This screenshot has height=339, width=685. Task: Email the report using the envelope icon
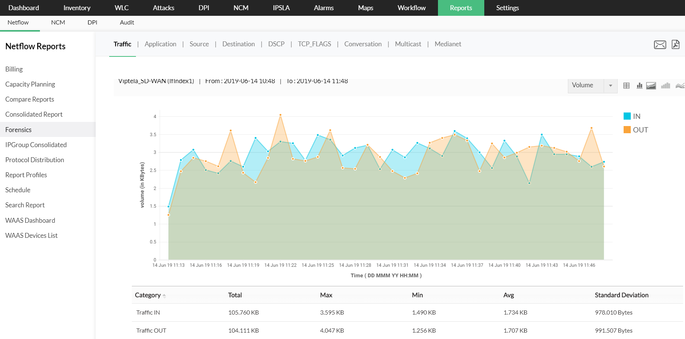(660, 45)
